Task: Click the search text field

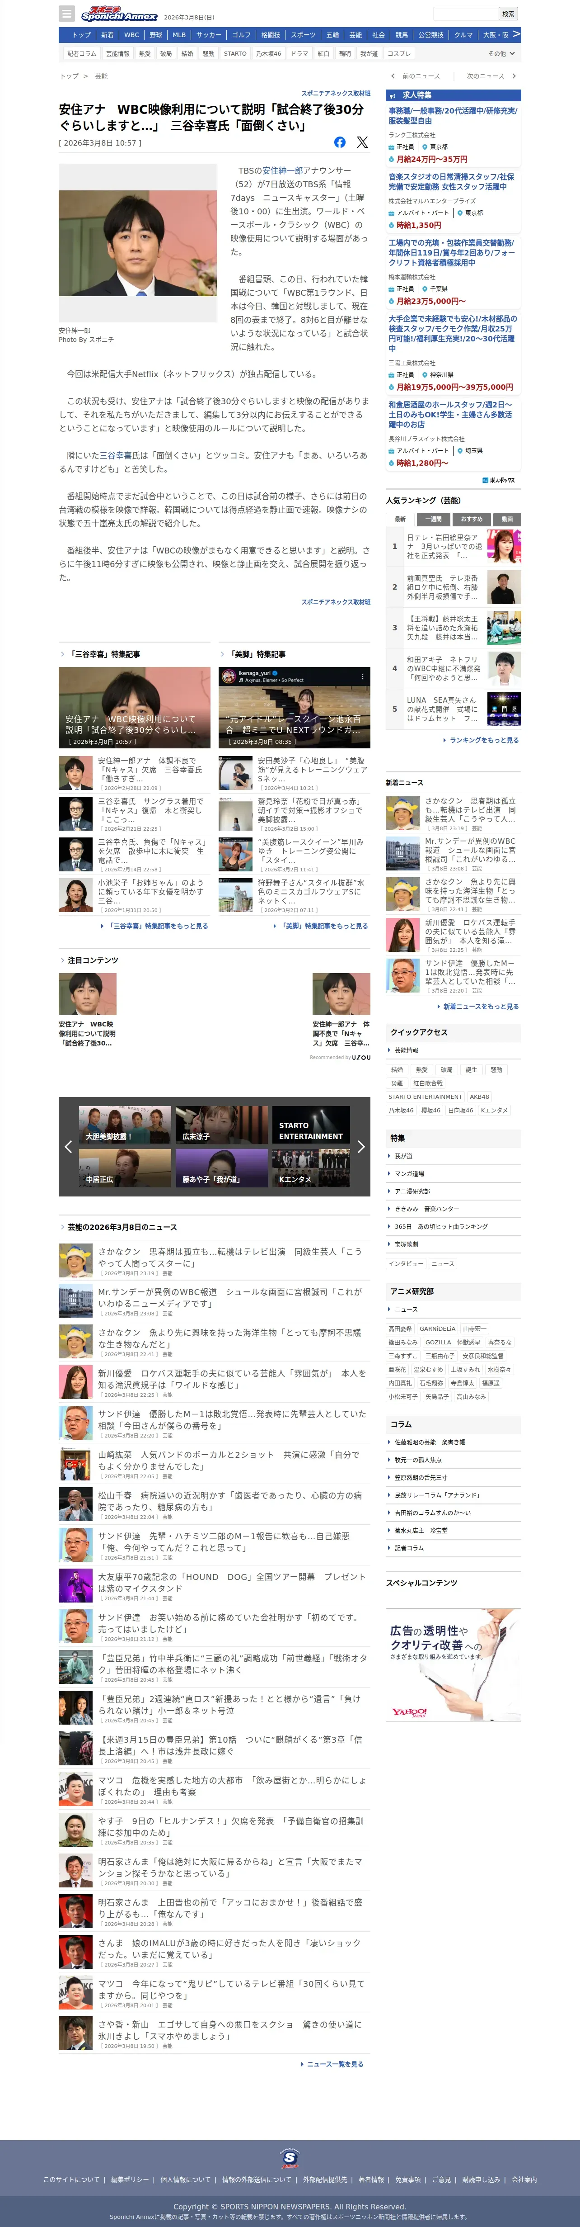Action: point(466,14)
